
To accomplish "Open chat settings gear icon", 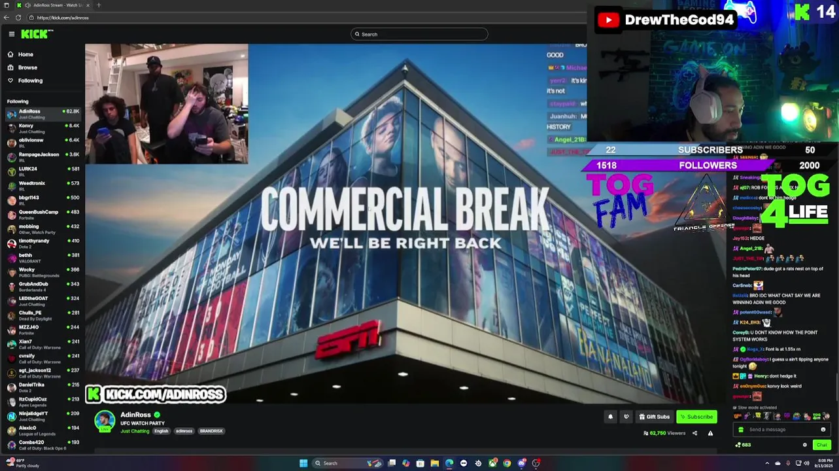I will [x=805, y=445].
